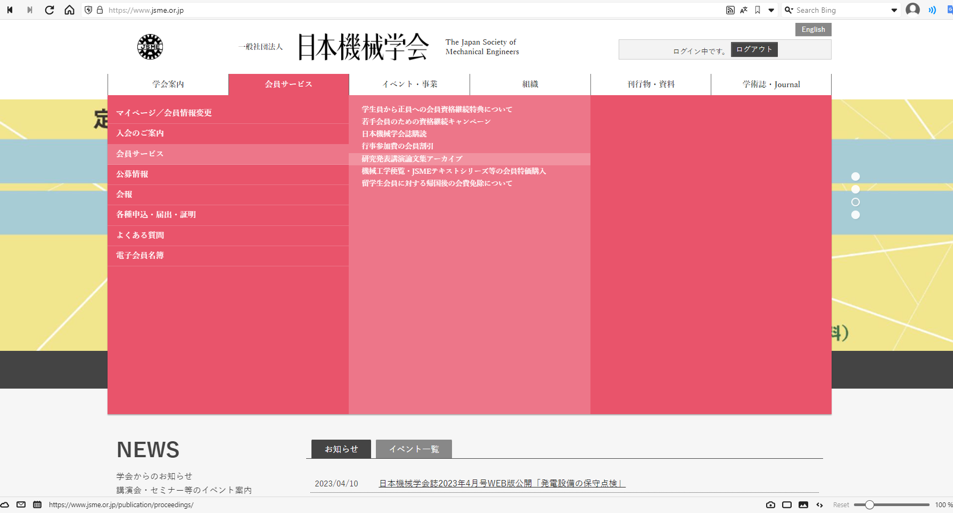Select 会報 submenu item
953x513 pixels.
(228, 195)
